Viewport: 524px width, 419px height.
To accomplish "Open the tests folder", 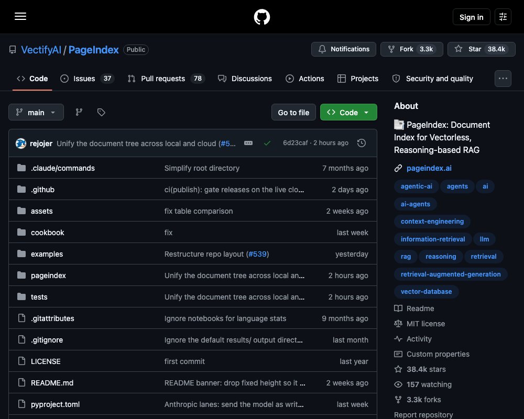I will (39, 297).
